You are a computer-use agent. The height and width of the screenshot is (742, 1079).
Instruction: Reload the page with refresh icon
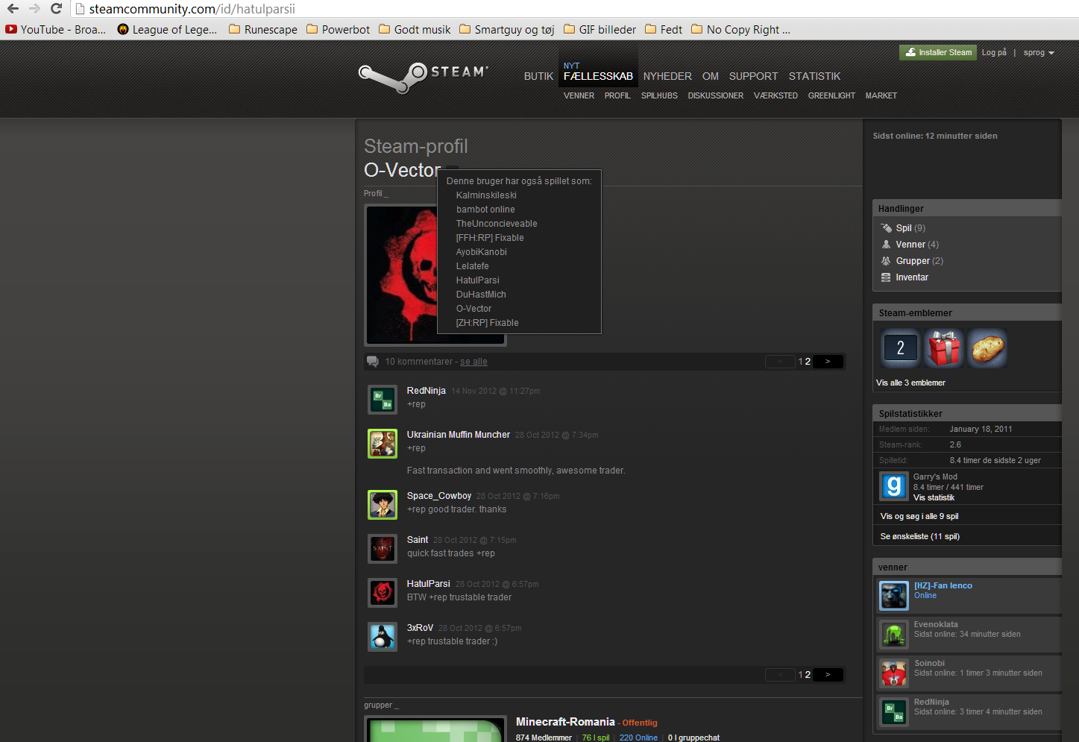56,9
